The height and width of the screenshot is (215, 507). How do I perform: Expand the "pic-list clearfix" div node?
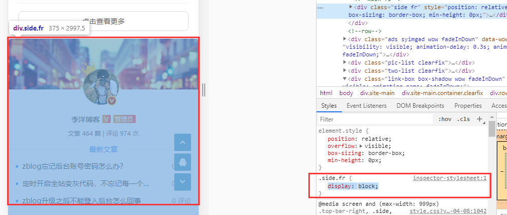point(345,63)
